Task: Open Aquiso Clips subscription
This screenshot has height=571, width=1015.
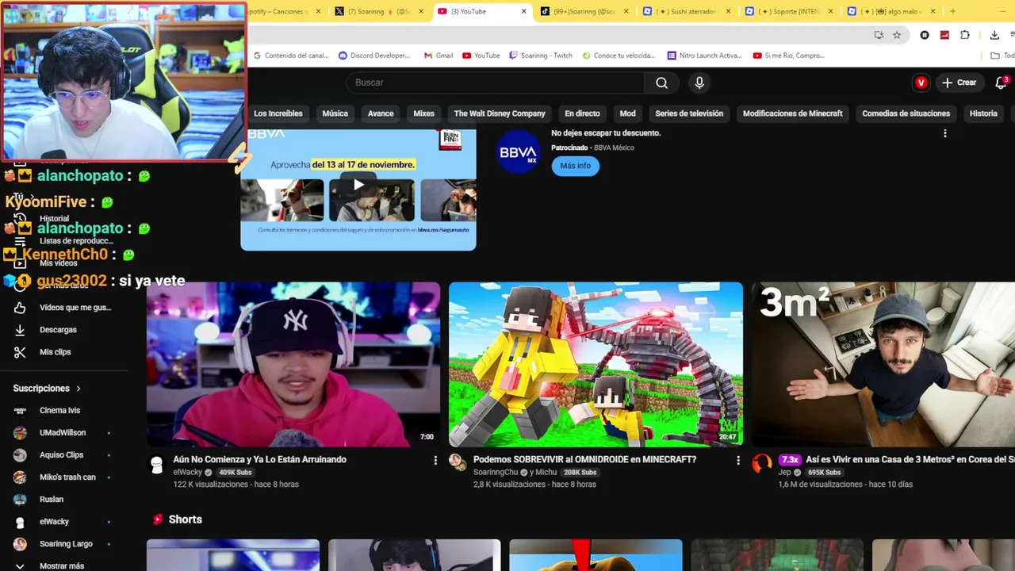Action: click(x=61, y=455)
